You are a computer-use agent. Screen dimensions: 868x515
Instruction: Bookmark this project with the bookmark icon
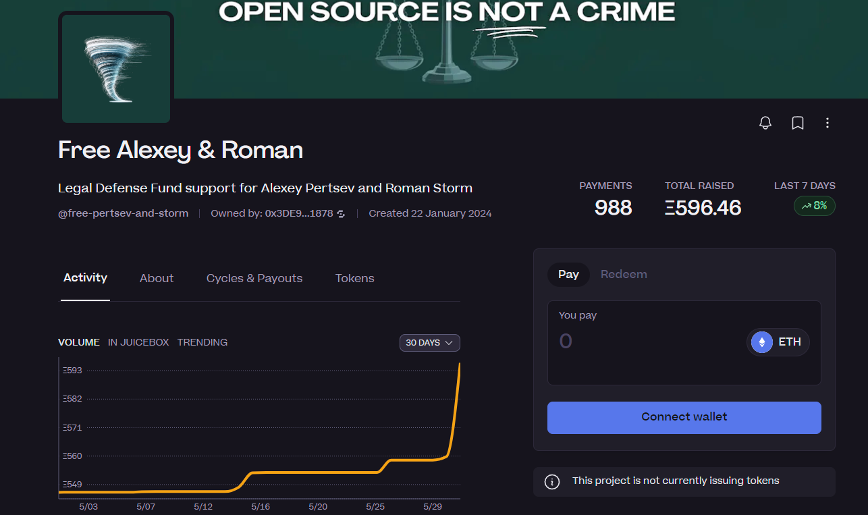coord(797,123)
